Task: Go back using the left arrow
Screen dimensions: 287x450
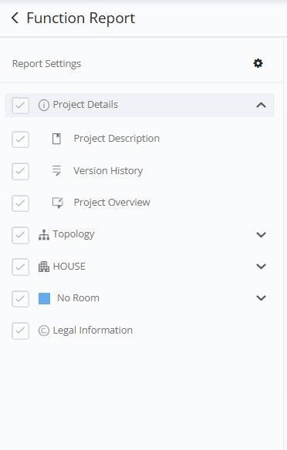Action: pos(15,18)
